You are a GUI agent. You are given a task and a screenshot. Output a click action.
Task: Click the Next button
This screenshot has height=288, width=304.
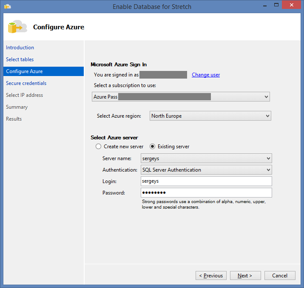pyautogui.click(x=245, y=275)
